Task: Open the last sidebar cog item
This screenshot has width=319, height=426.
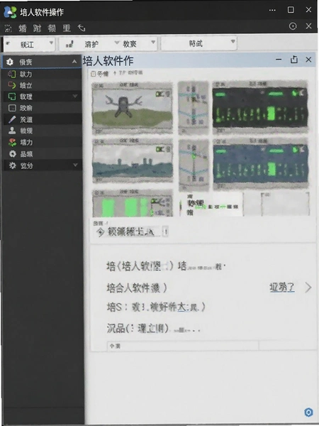Action: (x=43, y=165)
